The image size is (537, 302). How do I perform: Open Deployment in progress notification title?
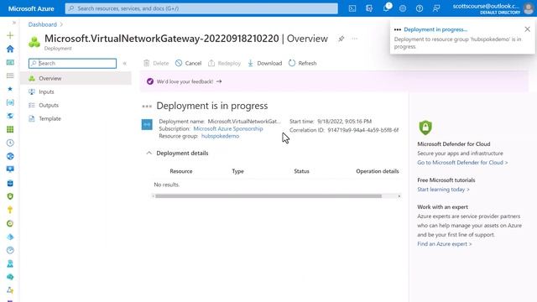tap(435, 29)
